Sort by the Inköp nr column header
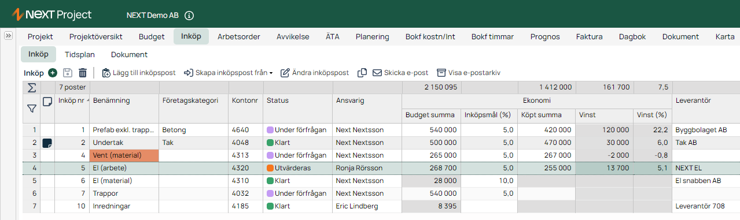The image size is (740, 220). [72, 100]
